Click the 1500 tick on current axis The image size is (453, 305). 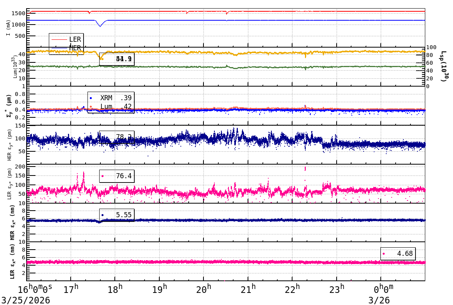[x=18, y=13]
